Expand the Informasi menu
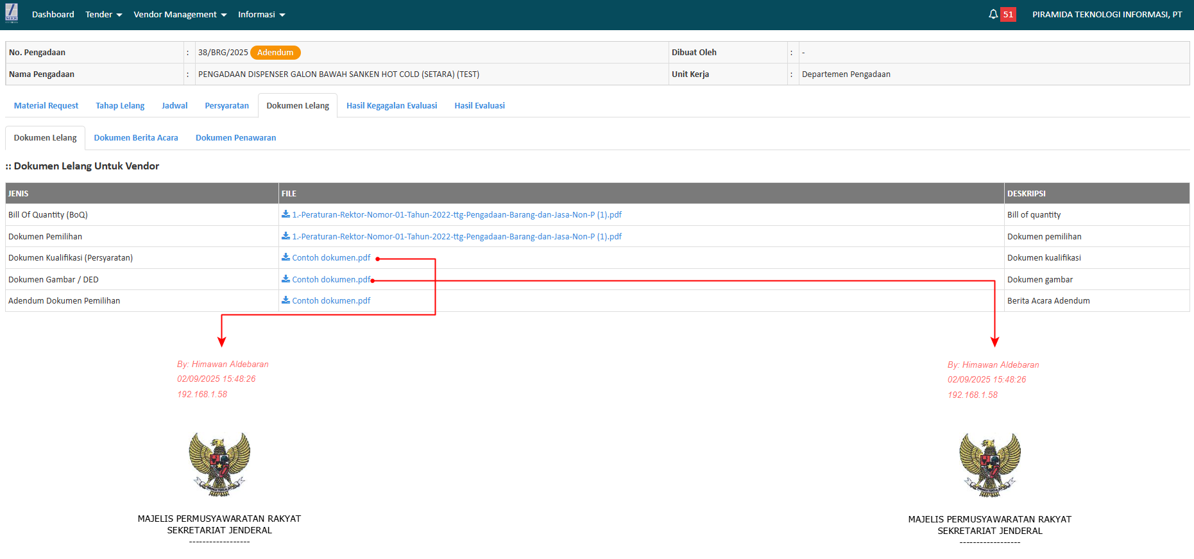This screenshot has height=559, width=1194. click(261, 14)
